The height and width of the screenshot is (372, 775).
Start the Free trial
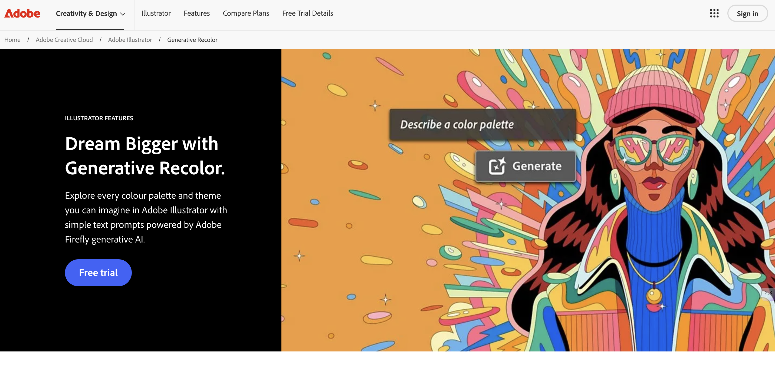(x=98, y=273)
